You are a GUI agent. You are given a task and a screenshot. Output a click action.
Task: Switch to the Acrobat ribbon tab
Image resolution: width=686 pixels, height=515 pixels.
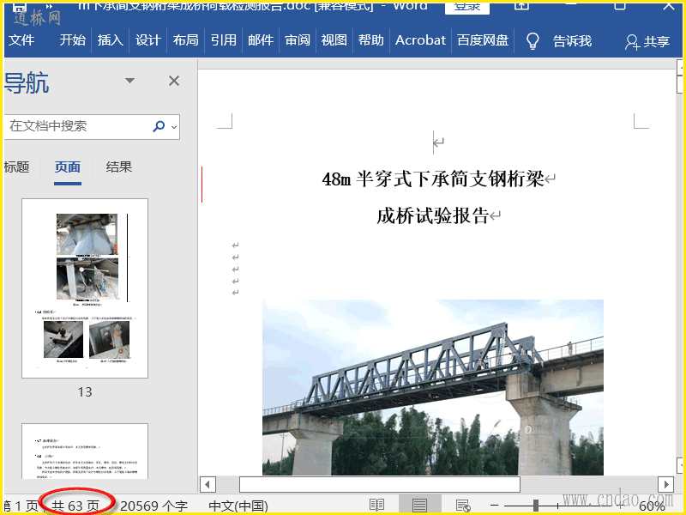coord(420,40)
